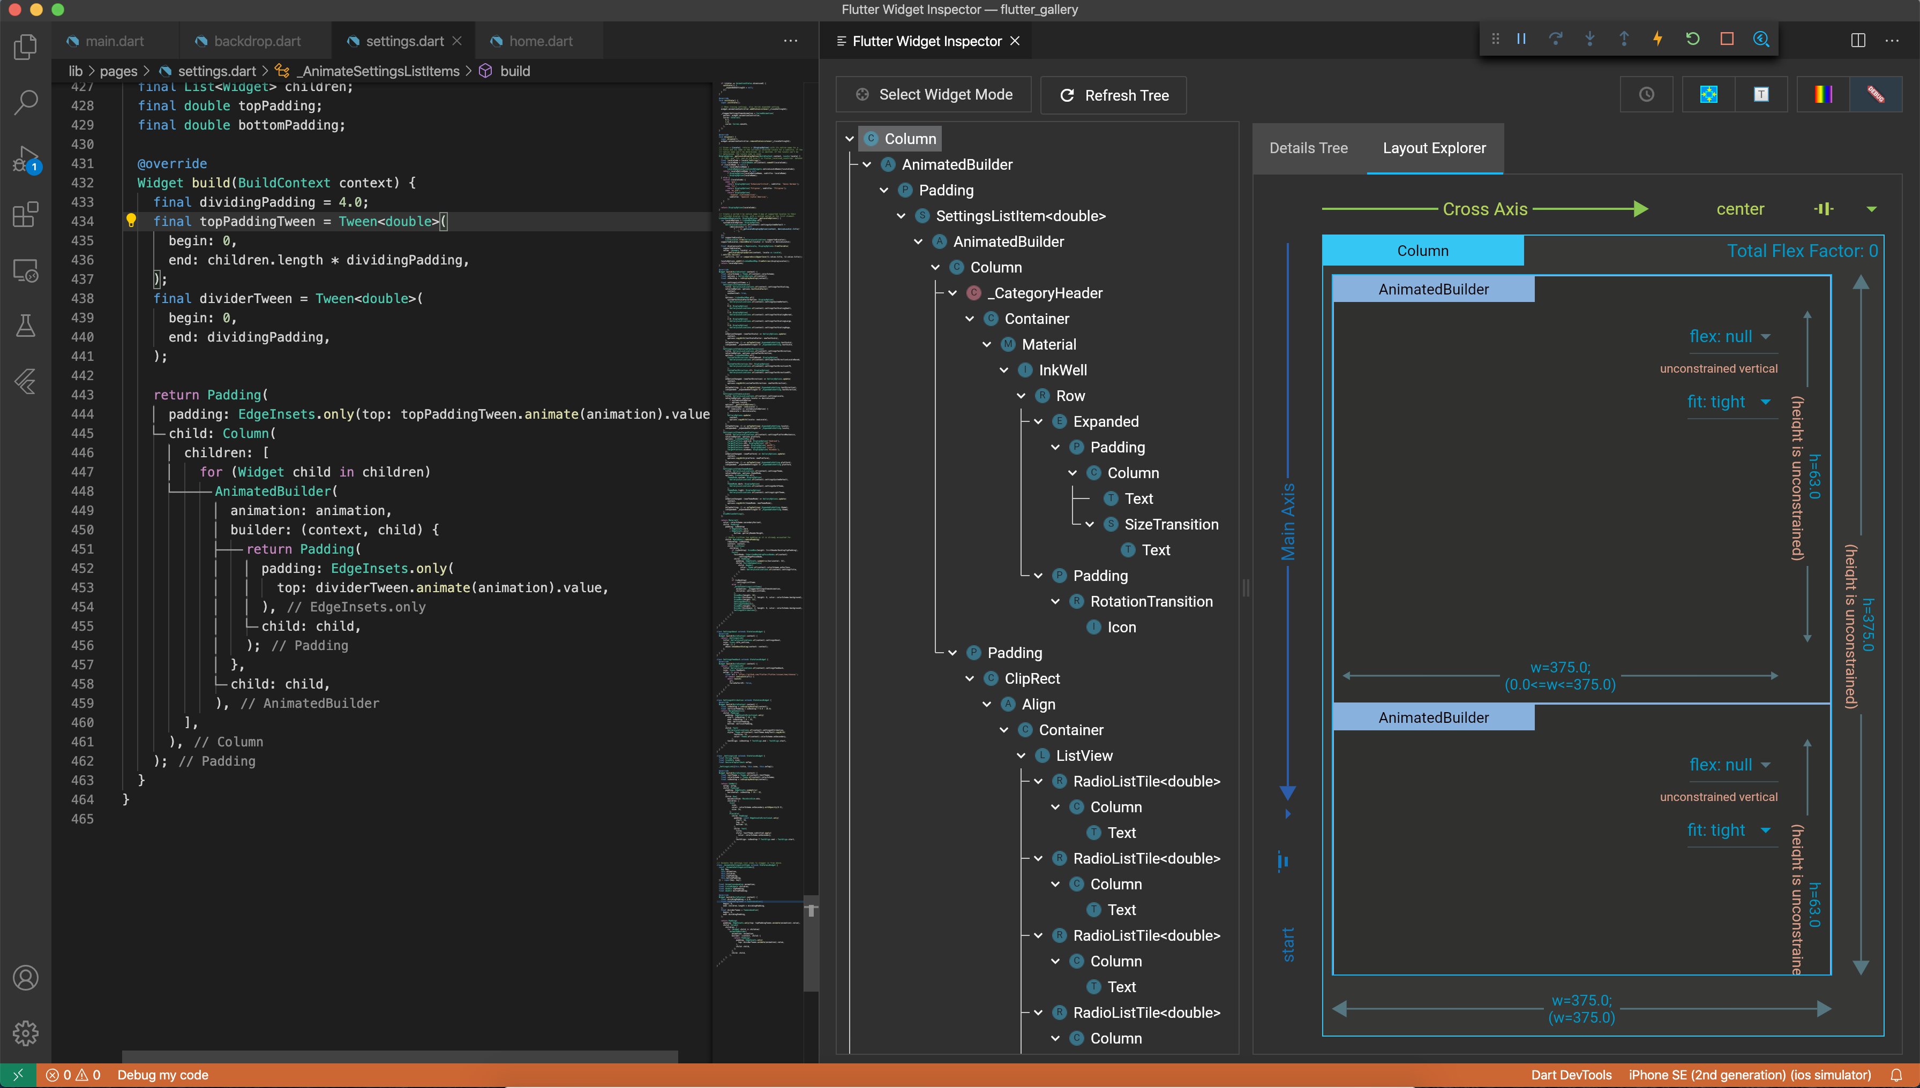Viewport: 1920px width, 1088px height.
Task: Collapse the RotationTransition tree node
Action: click(x=1056, y=601)
